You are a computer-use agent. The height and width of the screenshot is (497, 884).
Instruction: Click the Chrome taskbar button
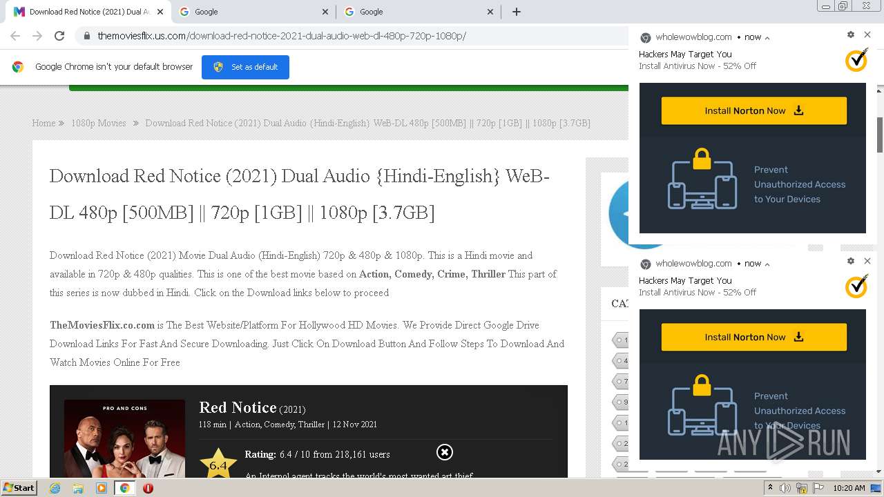pos(124,488)
